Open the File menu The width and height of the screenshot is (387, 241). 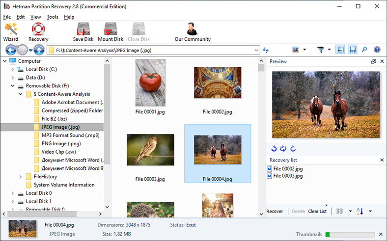(7, 17)
